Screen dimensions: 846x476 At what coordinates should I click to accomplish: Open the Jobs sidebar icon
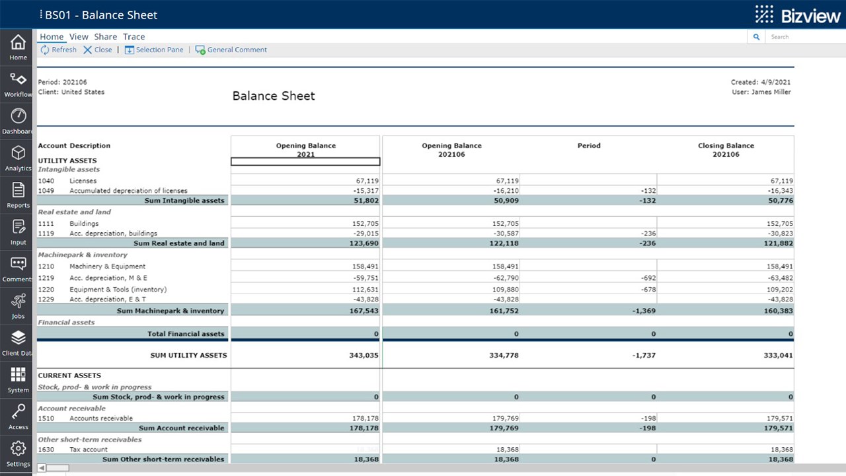click(18, 303)
